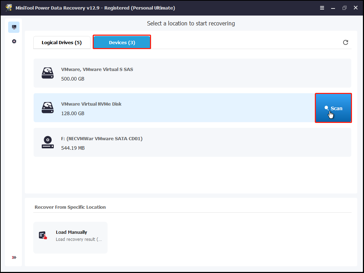Click 'Select a location to start recovering' heading

[191, 23]
